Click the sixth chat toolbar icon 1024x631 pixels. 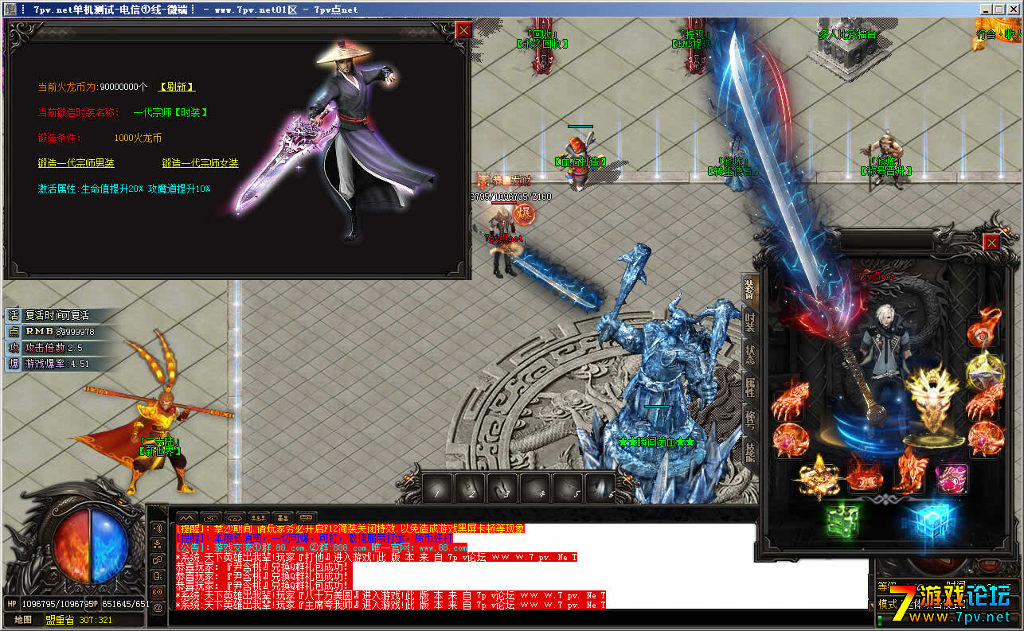tap(307, 517)
